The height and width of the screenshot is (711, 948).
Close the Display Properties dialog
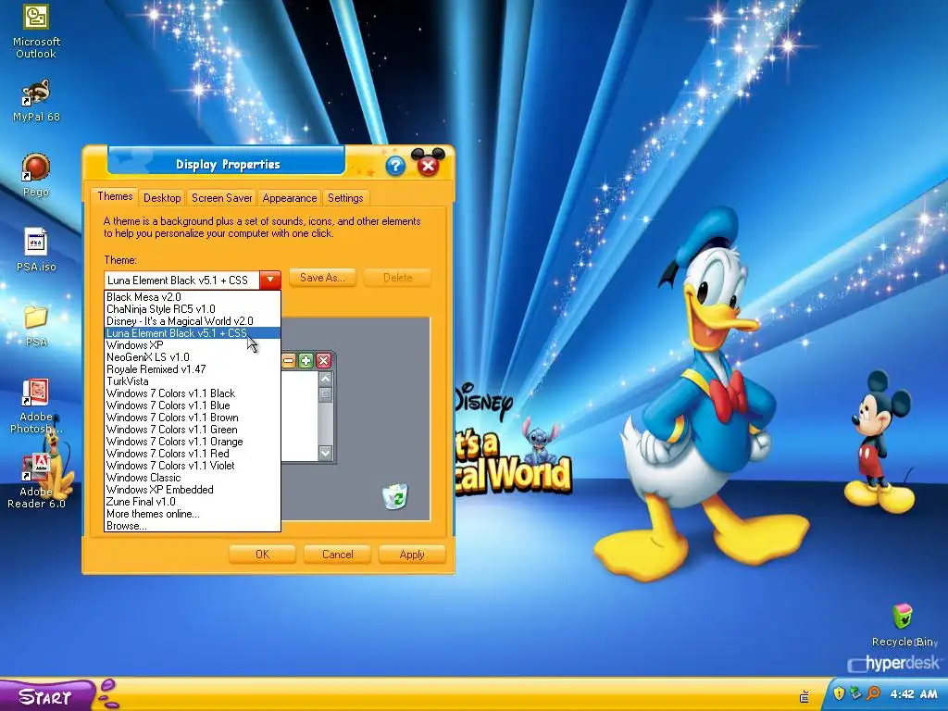click(428, 166)
